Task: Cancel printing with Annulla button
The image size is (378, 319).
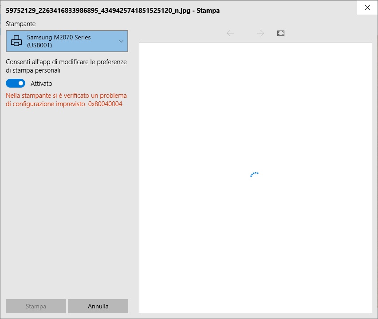Action: (x=98, y=306)
